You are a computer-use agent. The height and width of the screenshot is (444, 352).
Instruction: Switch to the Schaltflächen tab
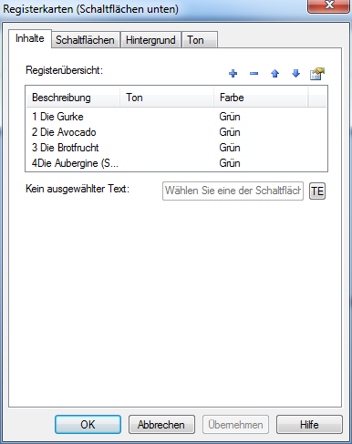click(85, 40)
